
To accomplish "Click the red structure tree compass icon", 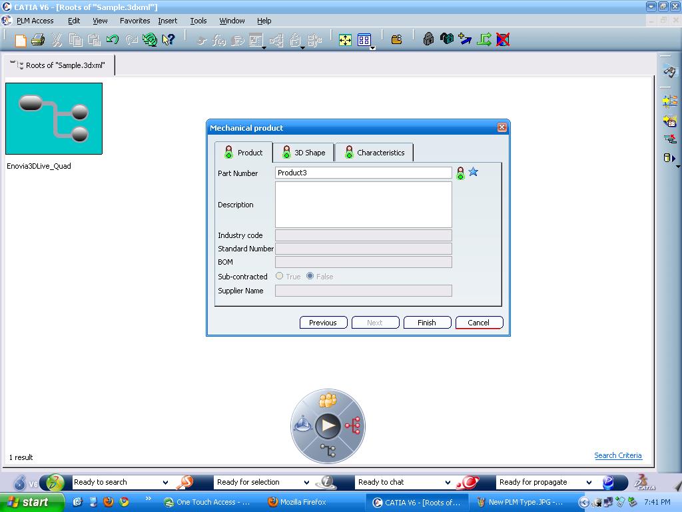I will pyautogui.click(x=353, y=425).
